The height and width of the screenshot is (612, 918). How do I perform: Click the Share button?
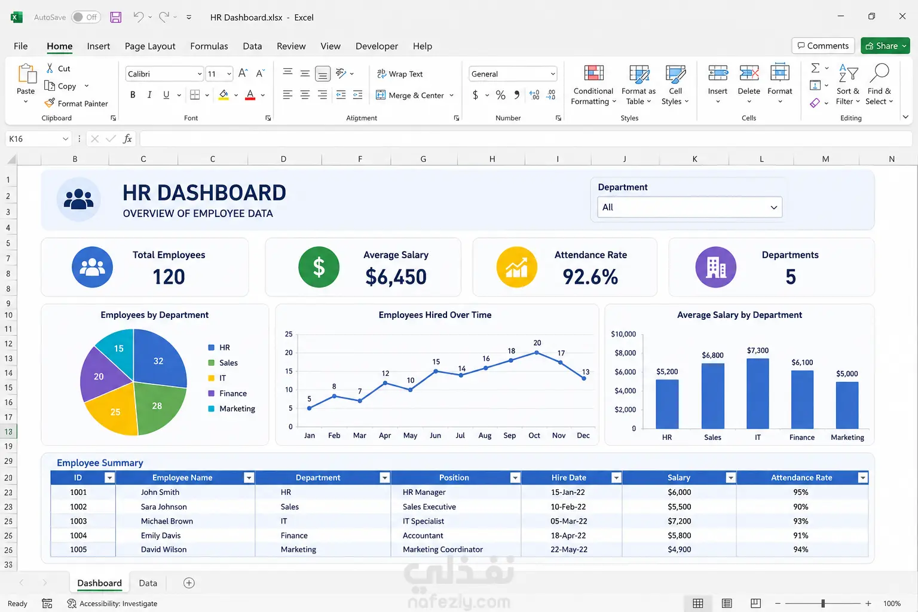885,46
